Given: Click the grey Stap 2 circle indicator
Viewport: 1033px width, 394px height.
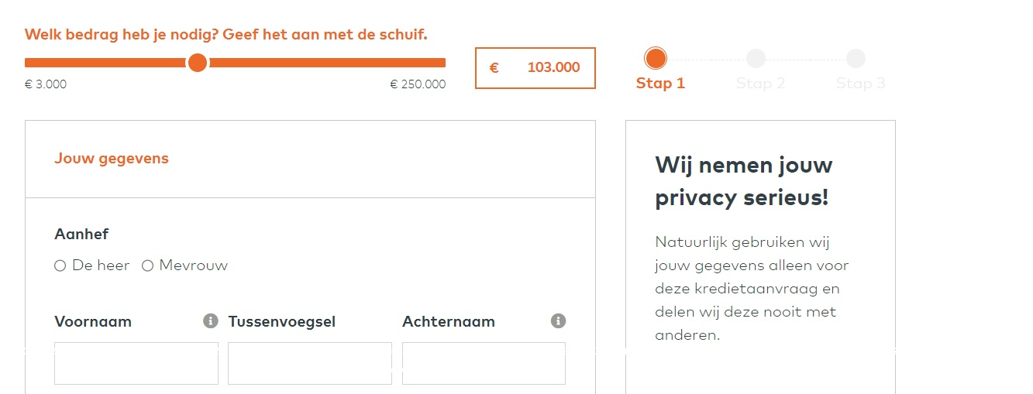Looking at the screenshot, I should [756, 58].
